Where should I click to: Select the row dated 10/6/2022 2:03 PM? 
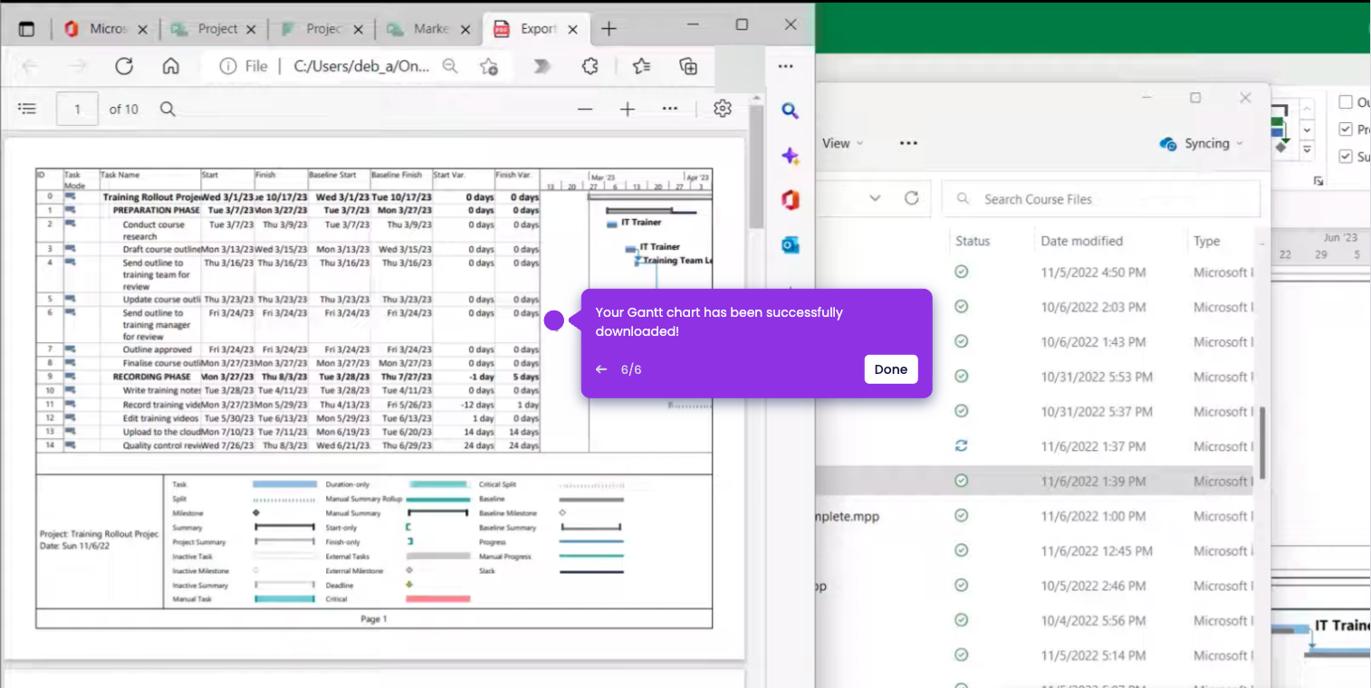tap(1037, 307)
